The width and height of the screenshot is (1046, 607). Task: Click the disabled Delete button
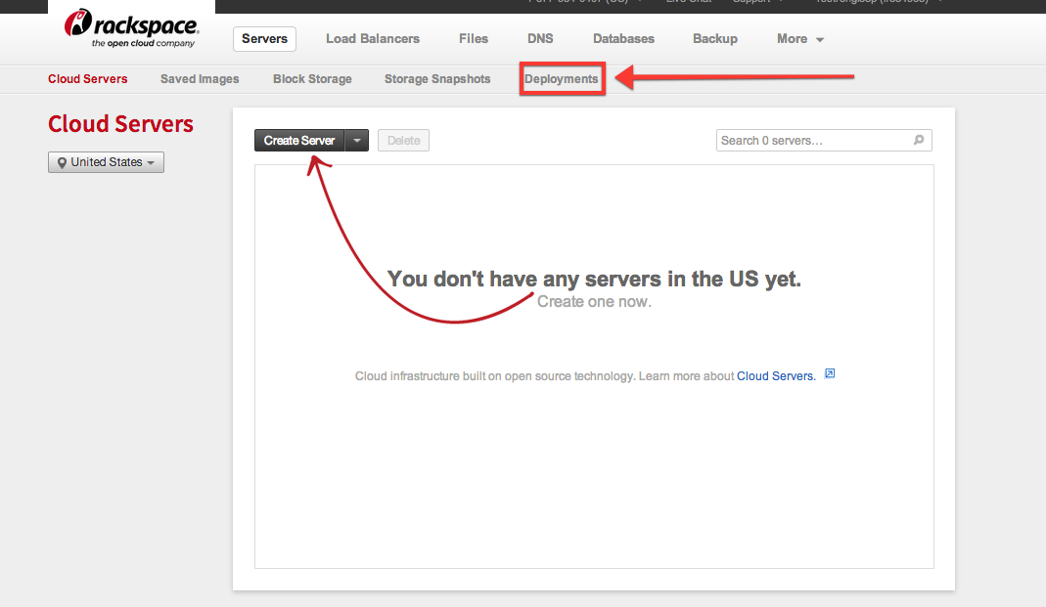[403, 141]
